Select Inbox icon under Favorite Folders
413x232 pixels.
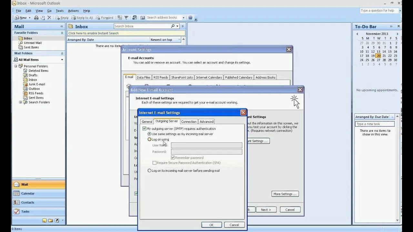click(20, 38)
